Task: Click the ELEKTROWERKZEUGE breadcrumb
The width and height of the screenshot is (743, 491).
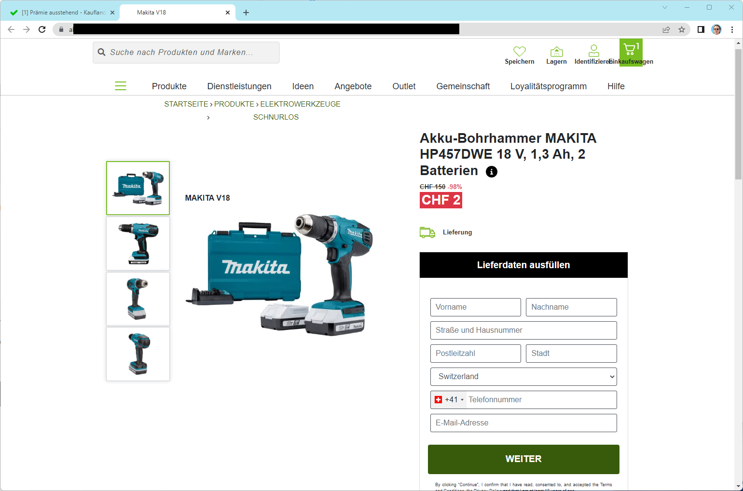Action: click(300, 104)
